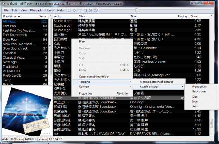Select the Fast Pop playlist

coord(25,26)
